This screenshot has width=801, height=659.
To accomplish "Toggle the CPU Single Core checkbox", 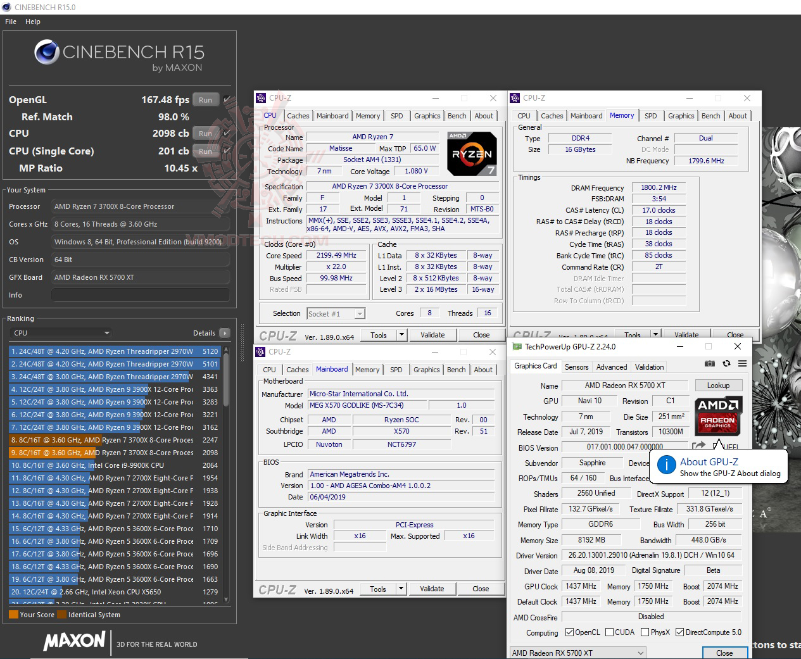I will coord(227,151).
